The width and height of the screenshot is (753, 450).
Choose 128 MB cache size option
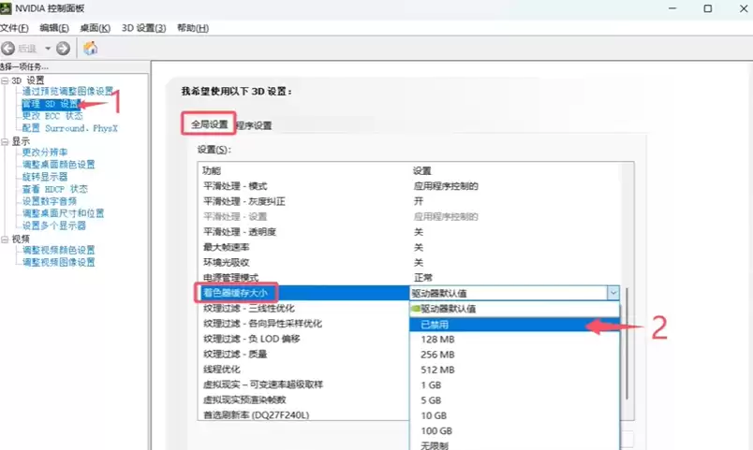coord(515,340)
